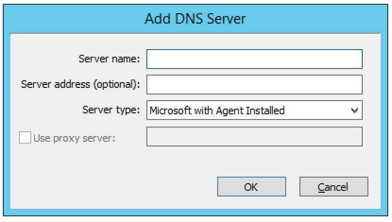Click the disabled proxy server text box
Image resolution: width=392 pixels, height=222 pixels.
[254, 137]
